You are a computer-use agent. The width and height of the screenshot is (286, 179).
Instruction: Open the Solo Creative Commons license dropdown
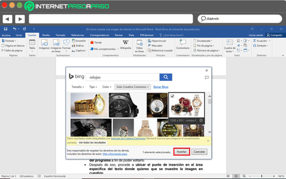(133, 87)
